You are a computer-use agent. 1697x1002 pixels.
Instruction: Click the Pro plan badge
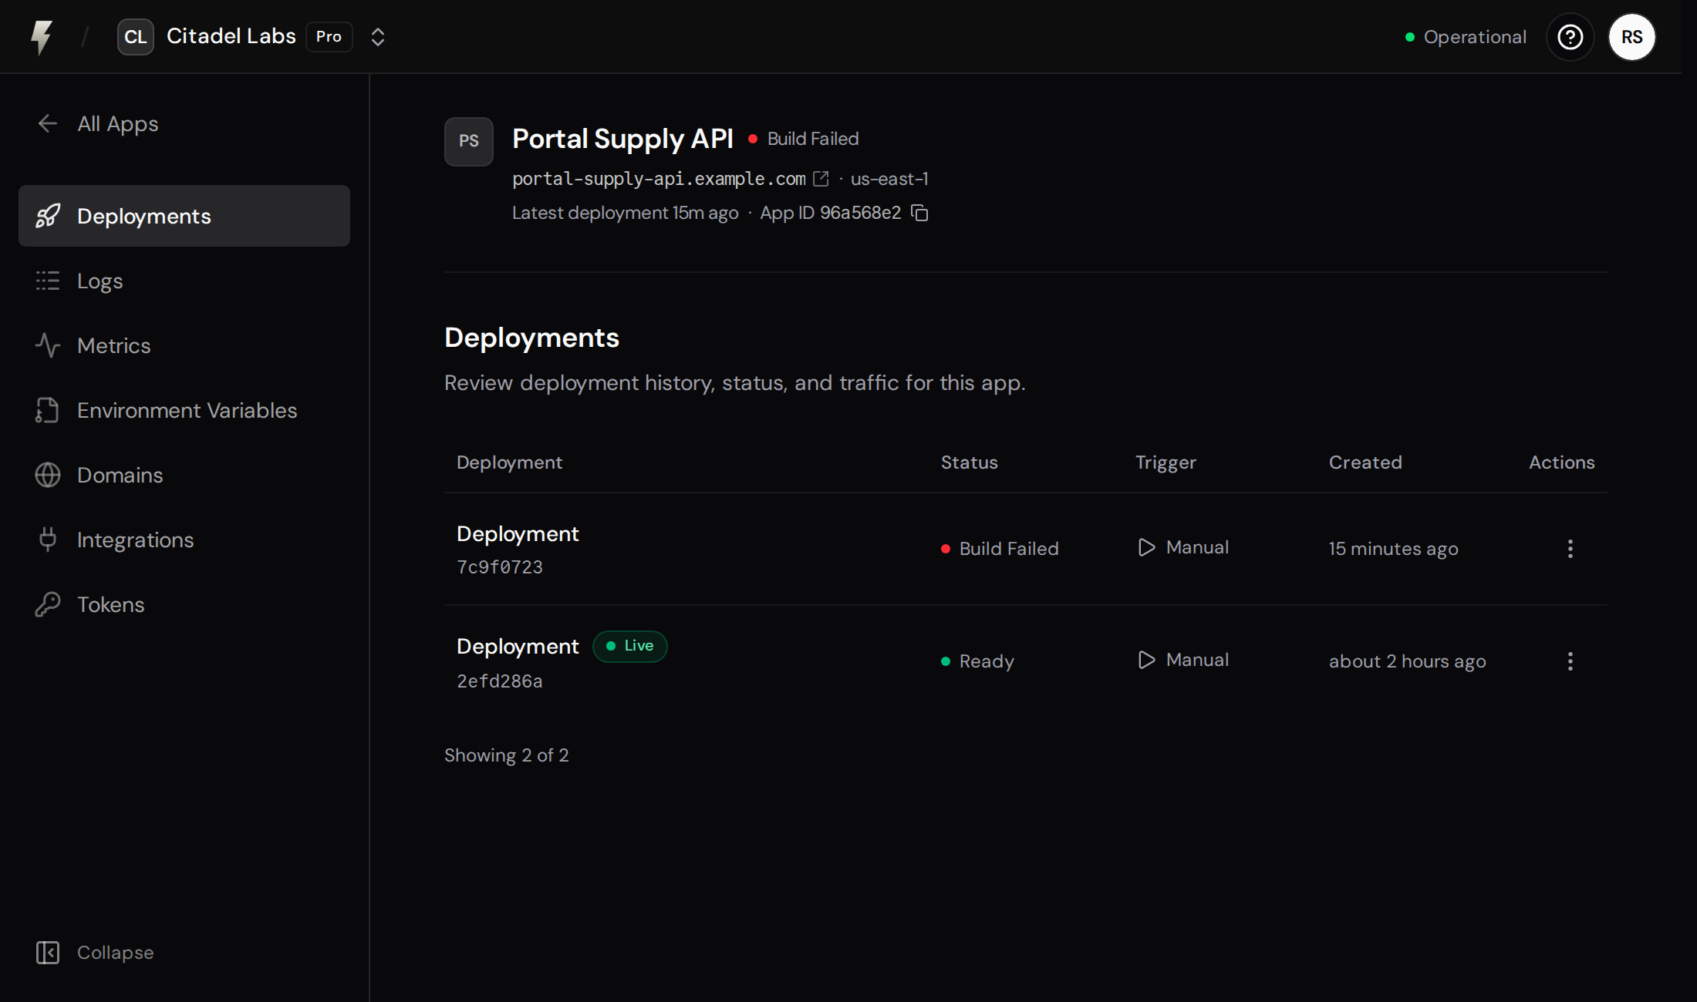click(x=329, y=37)
